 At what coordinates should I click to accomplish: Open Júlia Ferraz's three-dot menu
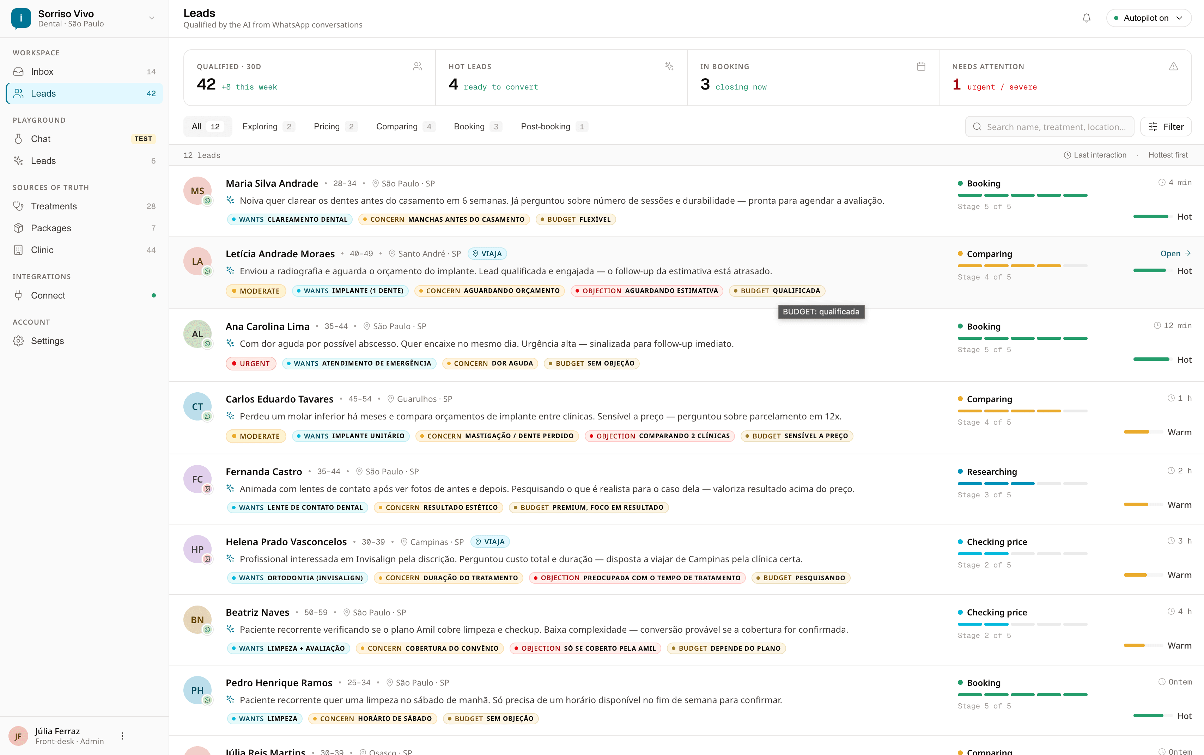122,736
